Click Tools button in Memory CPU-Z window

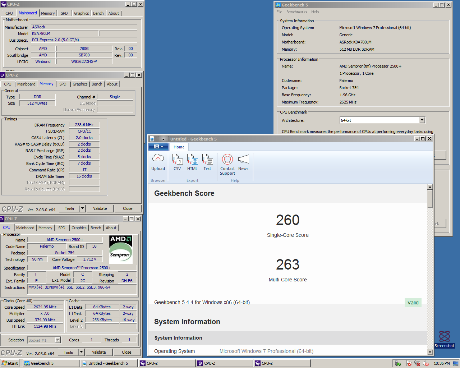click(69, 208)
